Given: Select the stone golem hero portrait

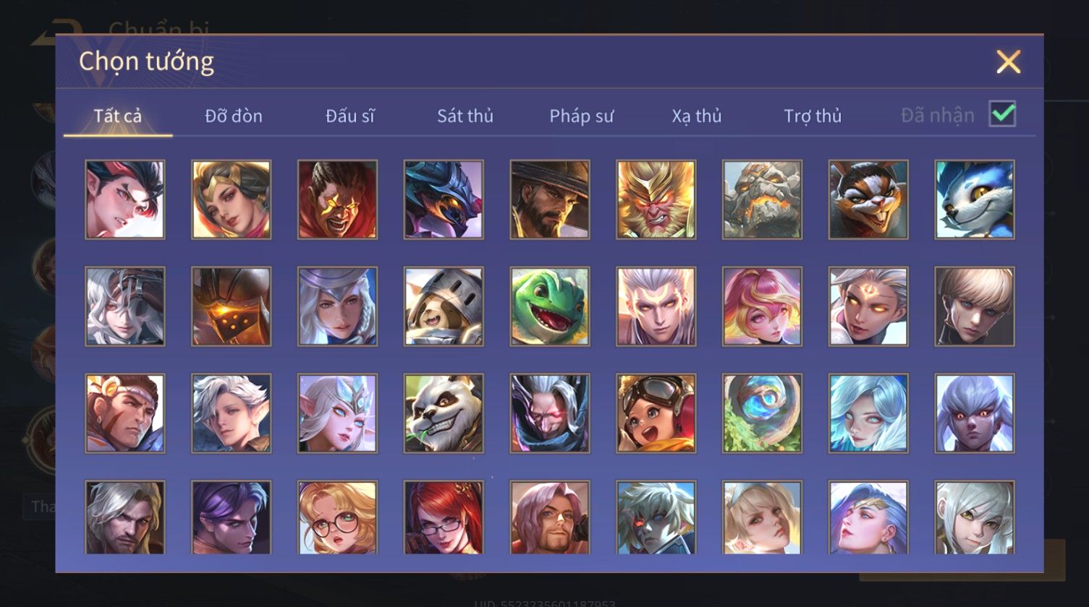Looking at the screenshot, I should pos(762,199).
